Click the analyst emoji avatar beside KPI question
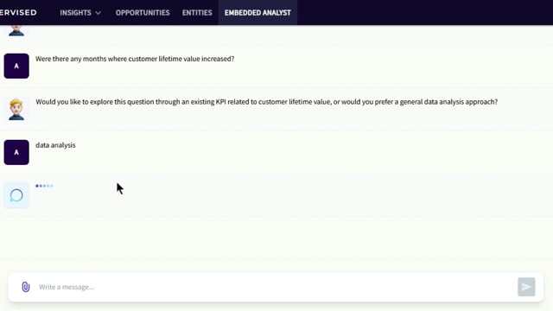This screenshot has width=553, height=311. tap(16, 109)
